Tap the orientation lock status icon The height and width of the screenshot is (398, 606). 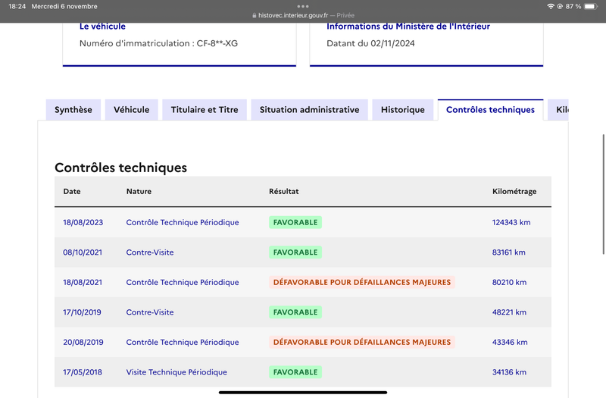[560, 6]
